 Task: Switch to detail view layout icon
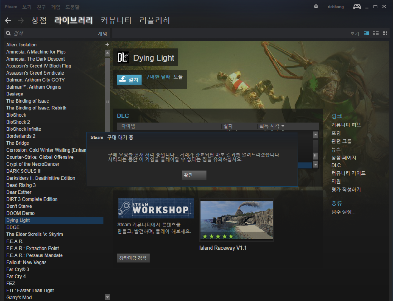point(366,33)
